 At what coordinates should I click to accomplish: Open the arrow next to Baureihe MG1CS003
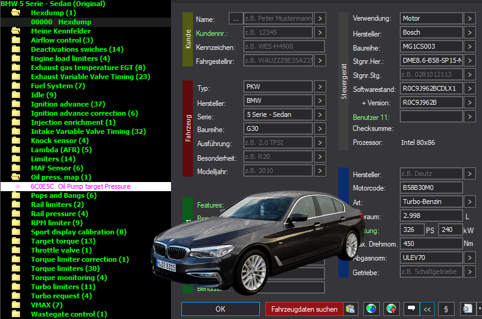470,46
